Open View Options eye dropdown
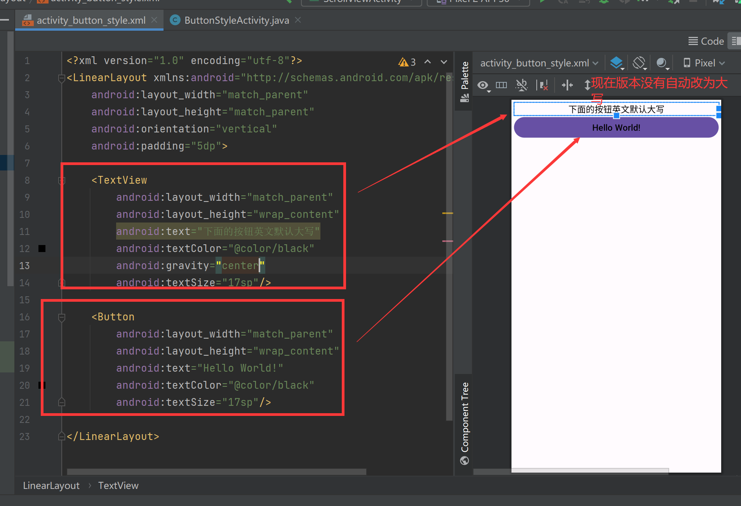 484,85
